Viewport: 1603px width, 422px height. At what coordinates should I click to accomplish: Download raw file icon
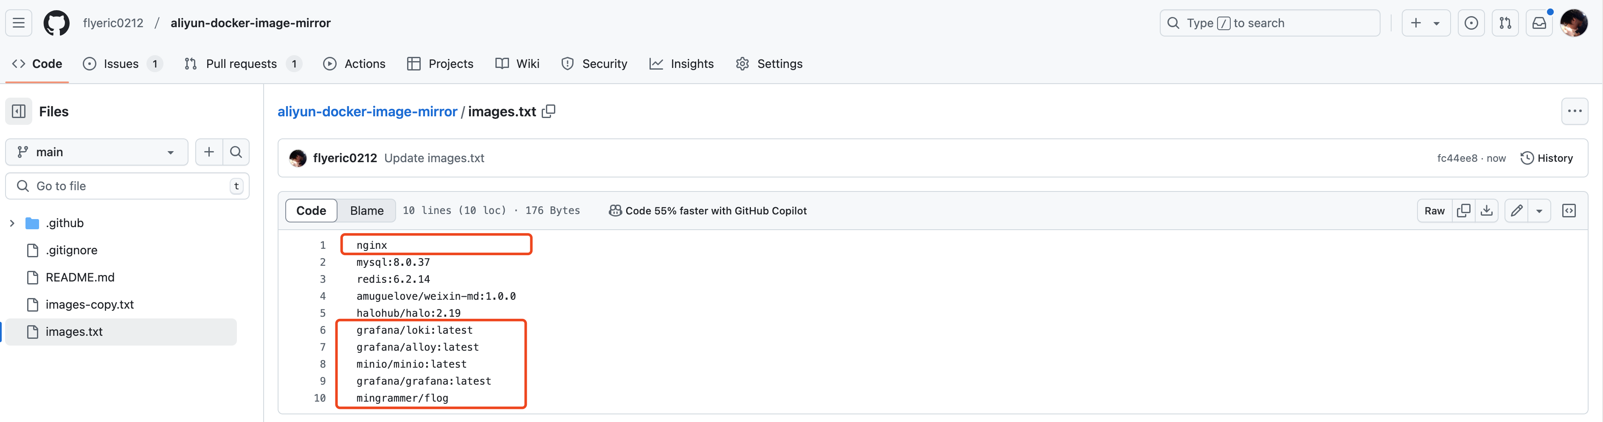[x=1487, y=211]
